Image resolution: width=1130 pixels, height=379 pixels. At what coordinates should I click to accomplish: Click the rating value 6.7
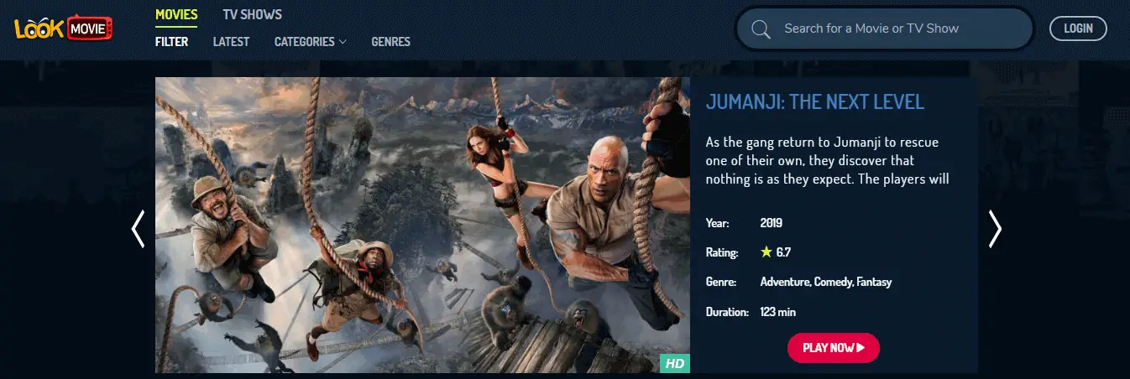point(783,252)
